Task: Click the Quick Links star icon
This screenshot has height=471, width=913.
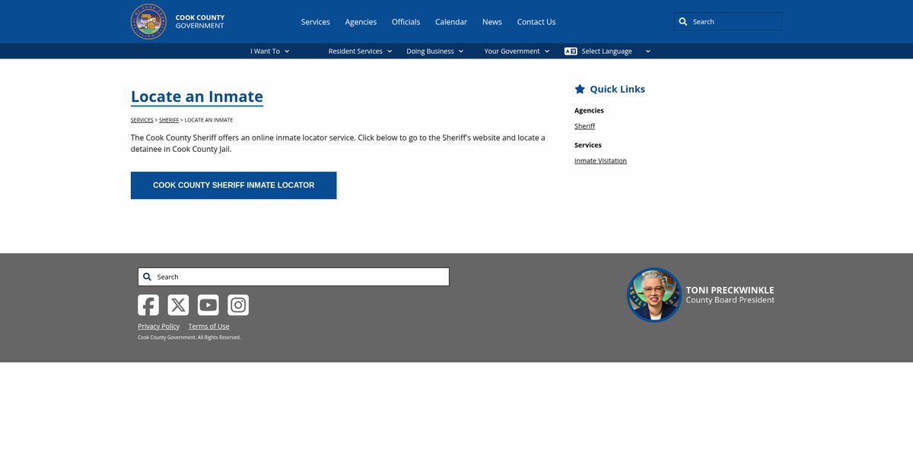Action: point(580,89)
